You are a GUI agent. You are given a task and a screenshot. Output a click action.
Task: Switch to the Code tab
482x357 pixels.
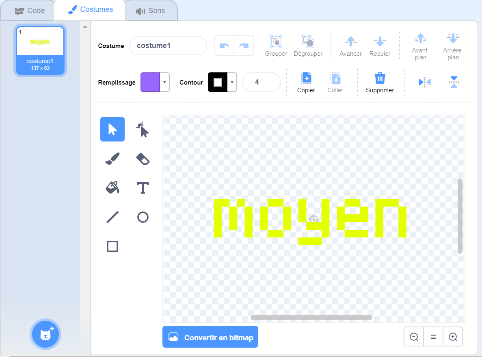[30, 11]
